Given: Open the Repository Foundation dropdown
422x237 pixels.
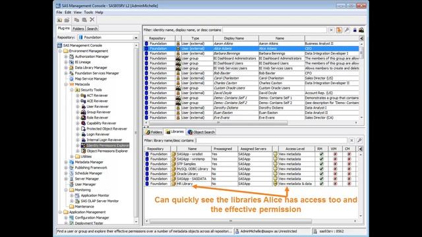Looking at the screenshot, I should click(x=136, y=38).
